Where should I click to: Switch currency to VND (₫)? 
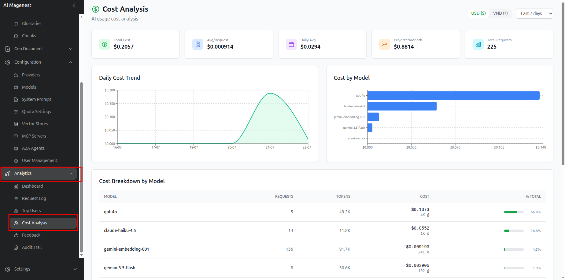pyautogui.click(x=500, y=13)
